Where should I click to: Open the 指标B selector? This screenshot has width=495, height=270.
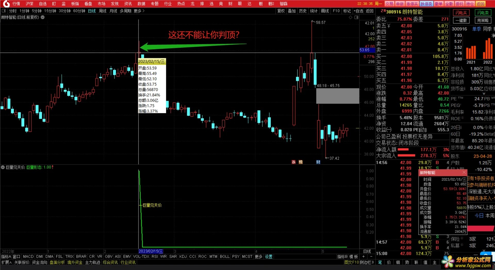click(x=342, y=257)
